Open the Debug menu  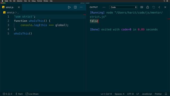33,1
